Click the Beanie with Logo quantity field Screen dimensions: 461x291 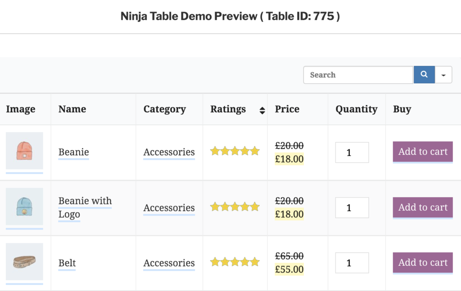[352, 208]
